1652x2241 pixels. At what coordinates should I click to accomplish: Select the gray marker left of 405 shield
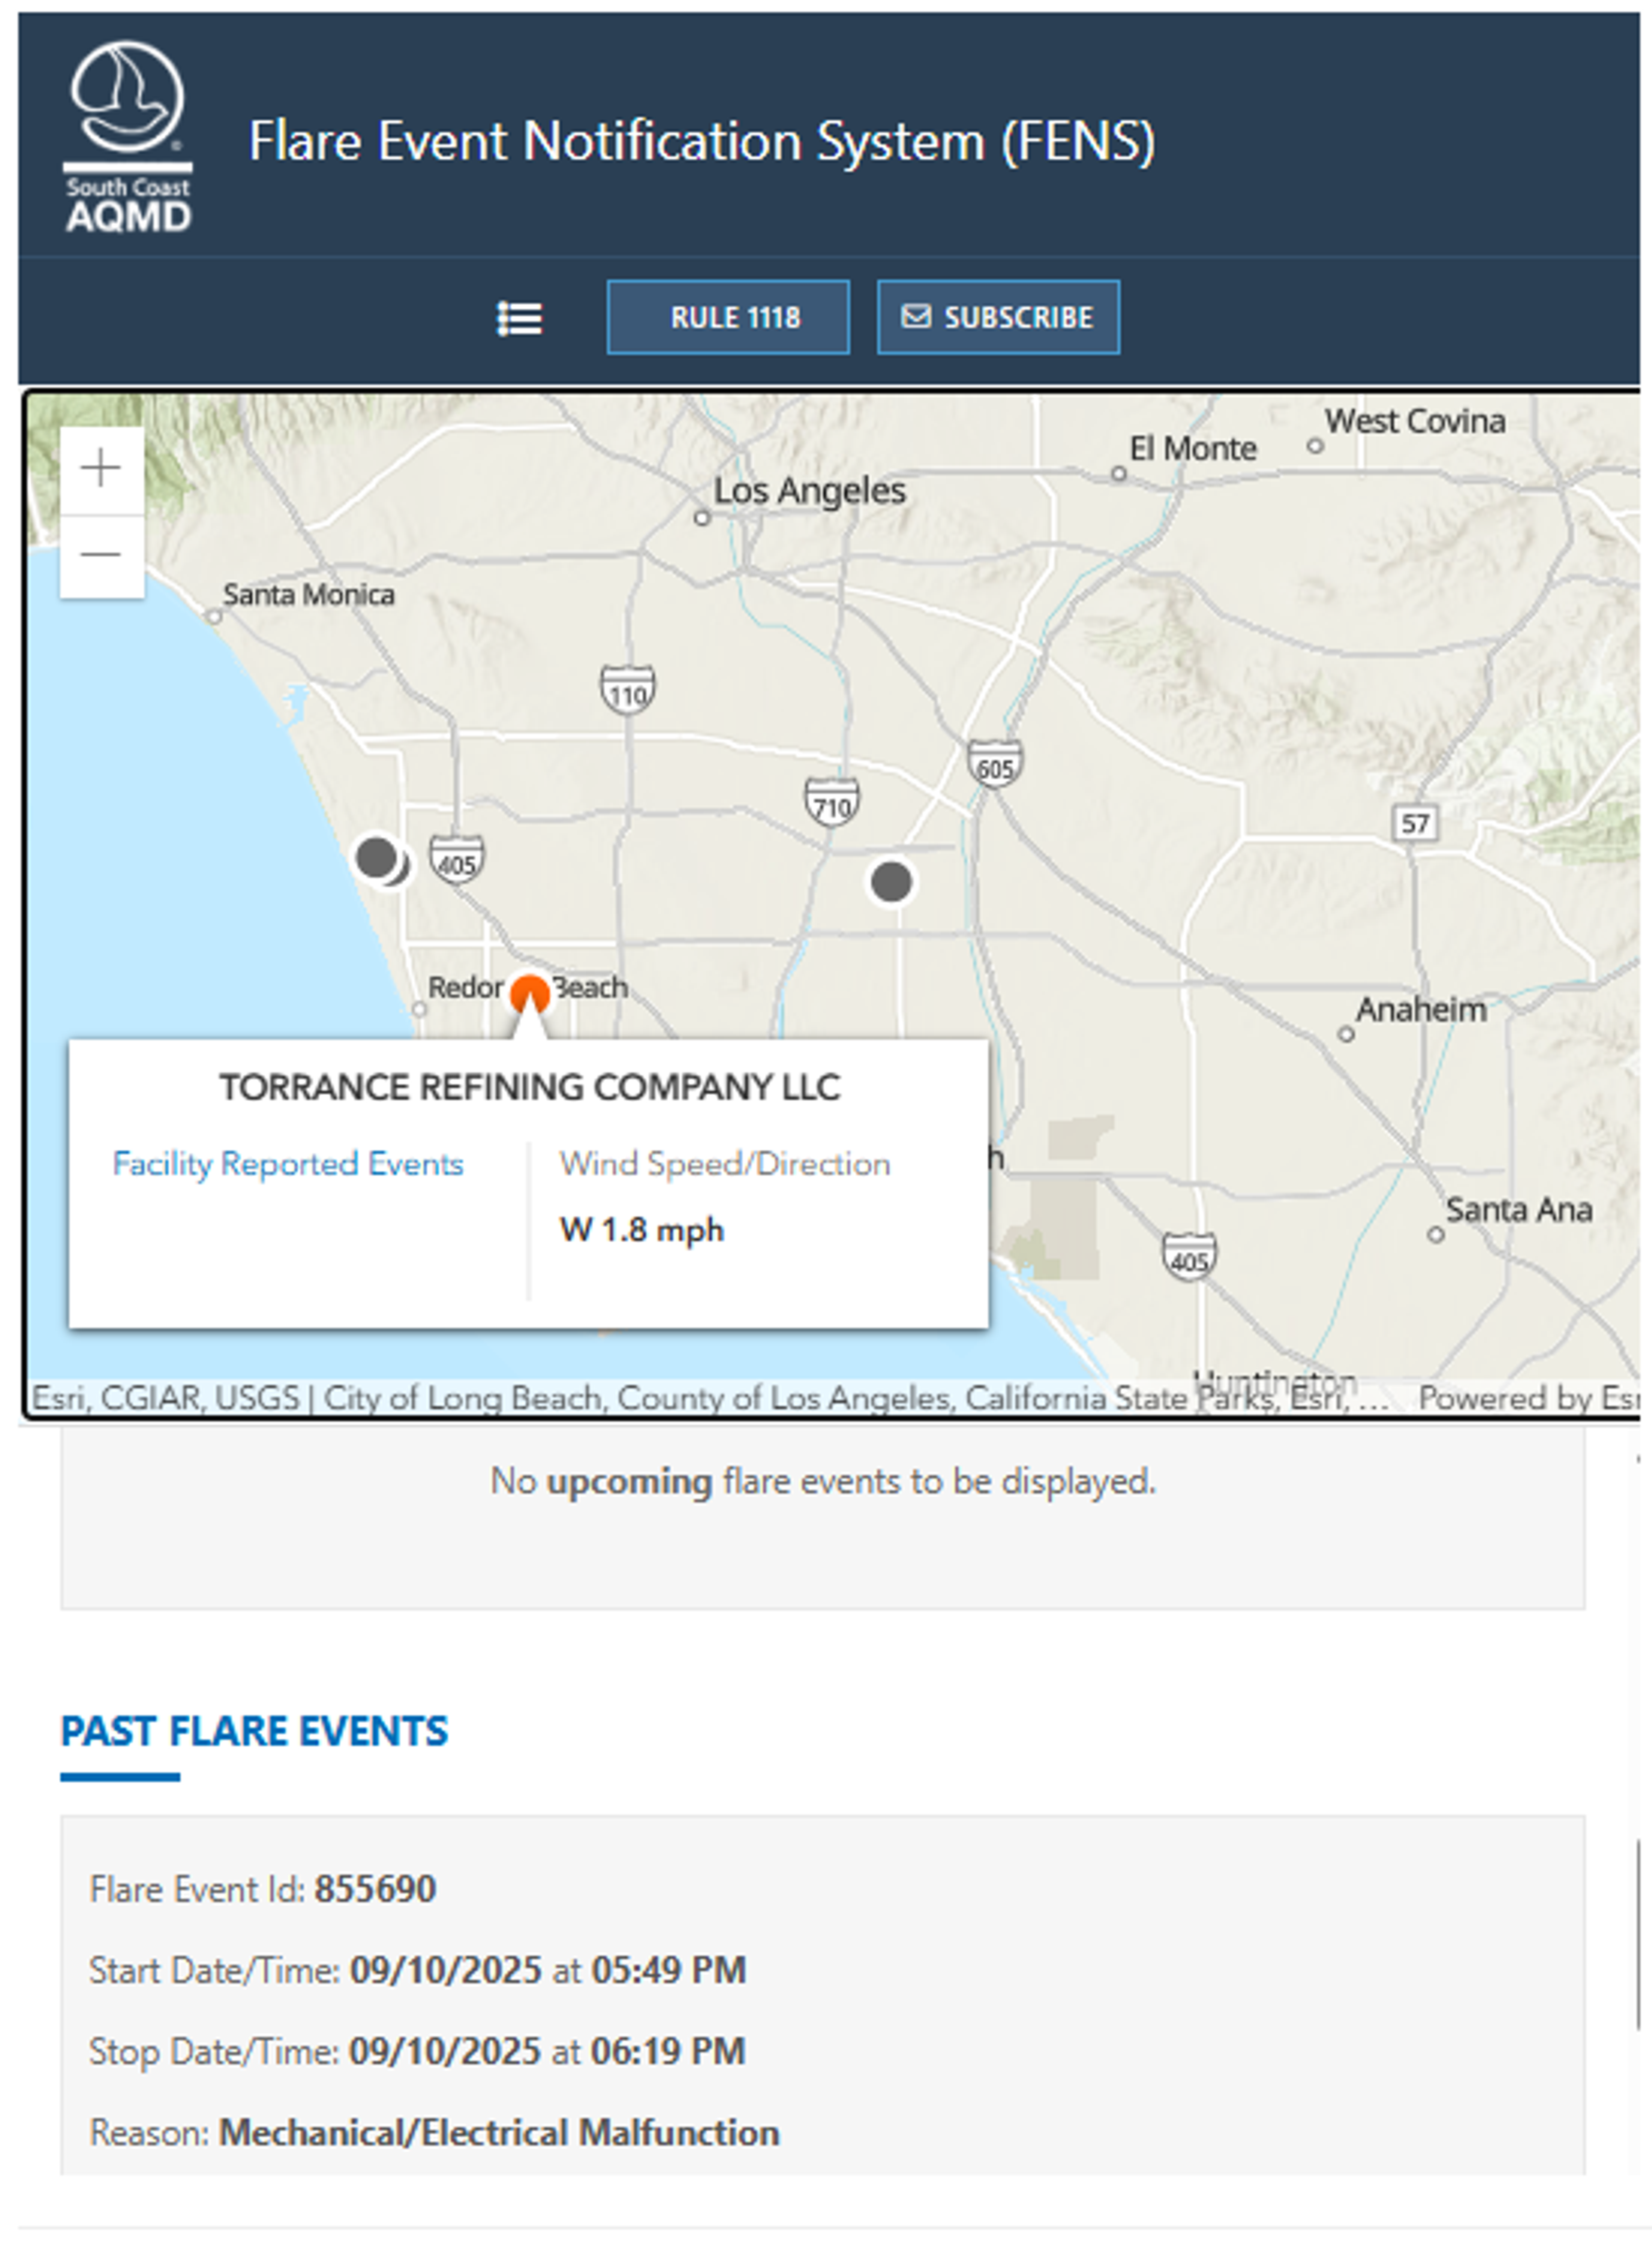377,858
